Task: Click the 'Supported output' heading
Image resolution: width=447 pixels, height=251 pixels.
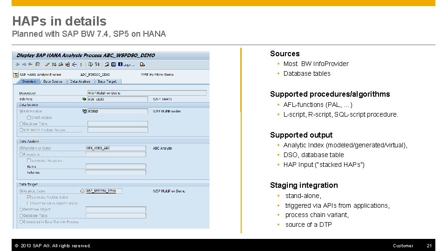Action: tap(301, 135)
